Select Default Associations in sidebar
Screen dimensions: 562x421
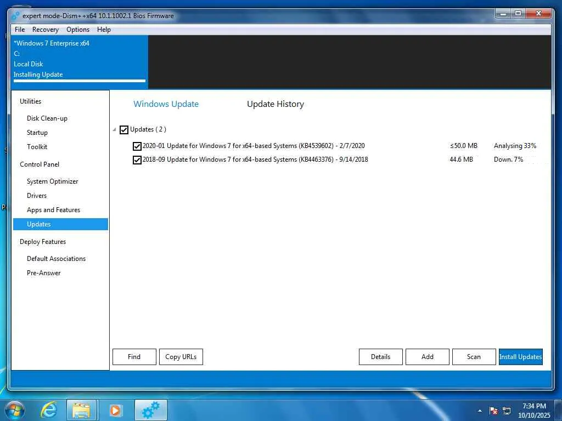57,259
